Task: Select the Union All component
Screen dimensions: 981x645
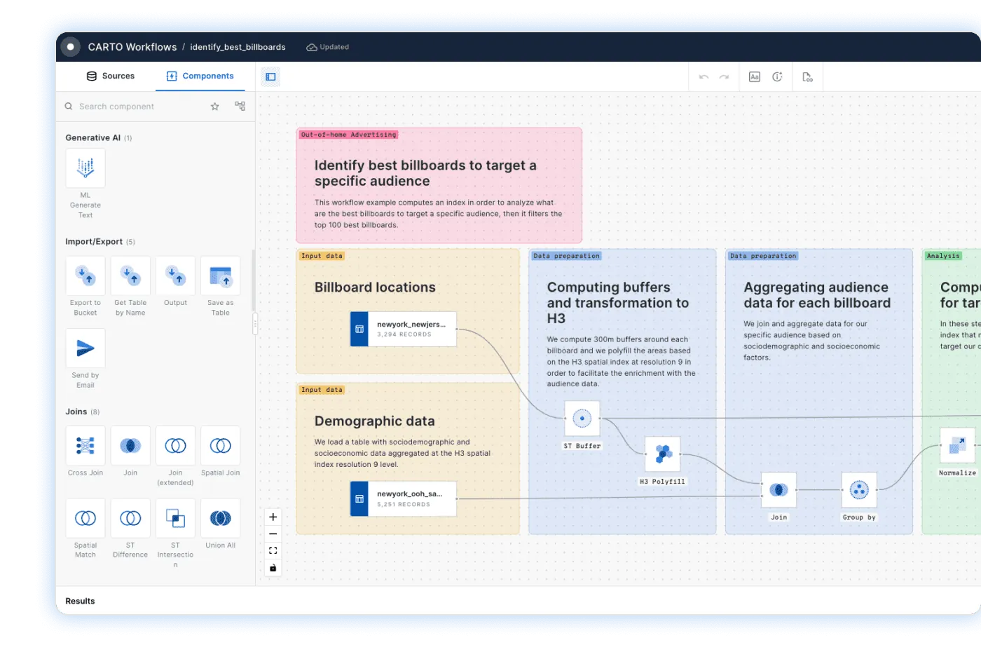Action: (x=220, y=518)
